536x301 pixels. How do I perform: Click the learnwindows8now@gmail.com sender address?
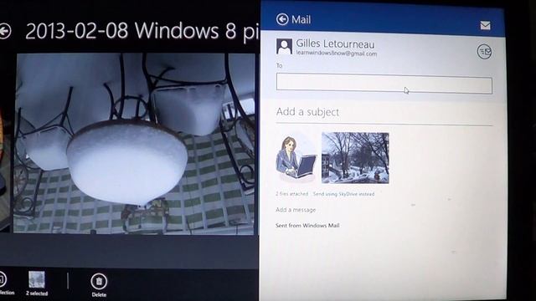(337, 54)
